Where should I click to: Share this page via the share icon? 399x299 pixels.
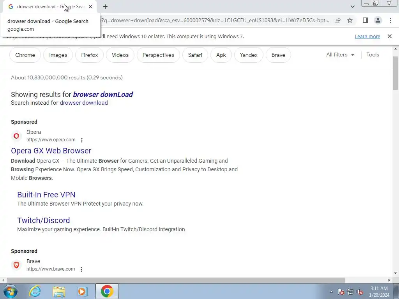click(337, 20)
